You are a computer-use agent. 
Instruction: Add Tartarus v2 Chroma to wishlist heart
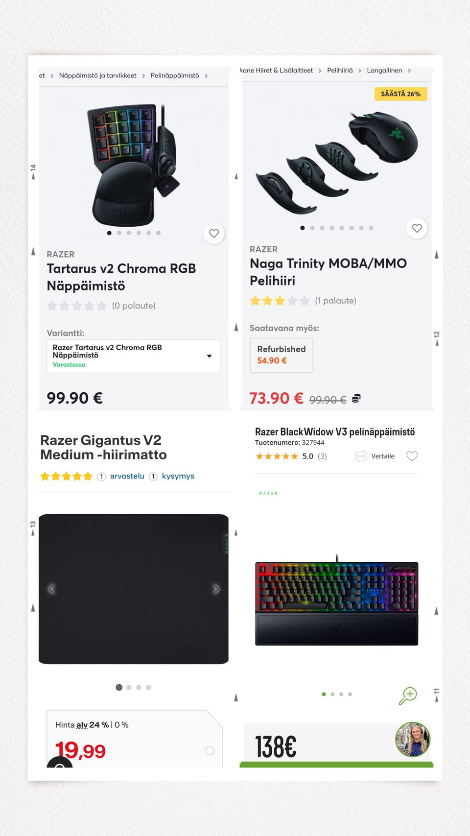214,233
